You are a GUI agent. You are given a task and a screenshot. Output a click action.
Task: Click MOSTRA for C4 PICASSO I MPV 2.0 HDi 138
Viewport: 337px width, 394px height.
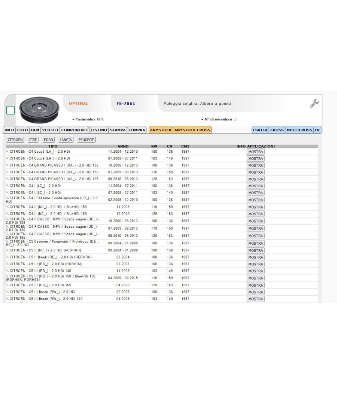[x=255, y=221]
